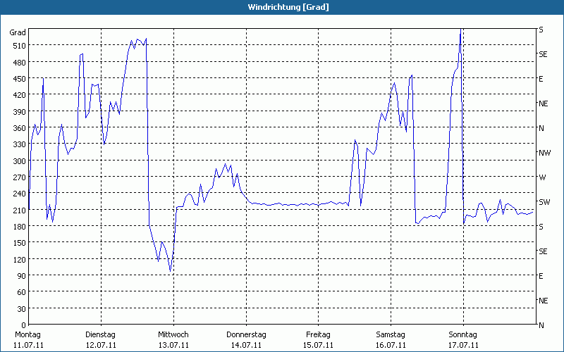Click the 330 degree axis label
564x352 pixels.
click(x=20, y=144)
